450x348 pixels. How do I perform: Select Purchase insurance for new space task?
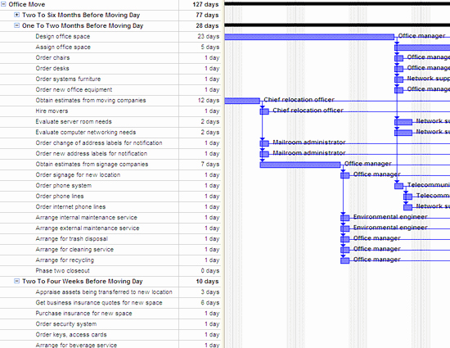click(x=83, y=314)
